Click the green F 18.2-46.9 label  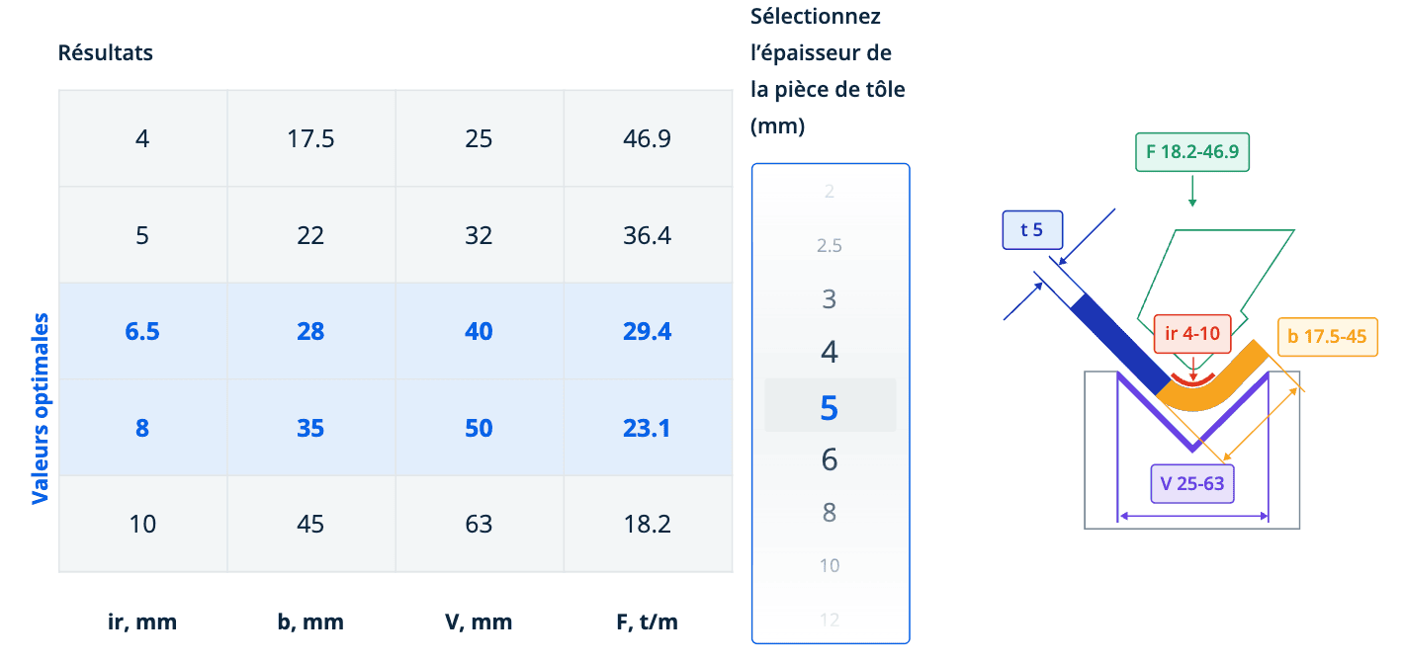point(1192,152)
